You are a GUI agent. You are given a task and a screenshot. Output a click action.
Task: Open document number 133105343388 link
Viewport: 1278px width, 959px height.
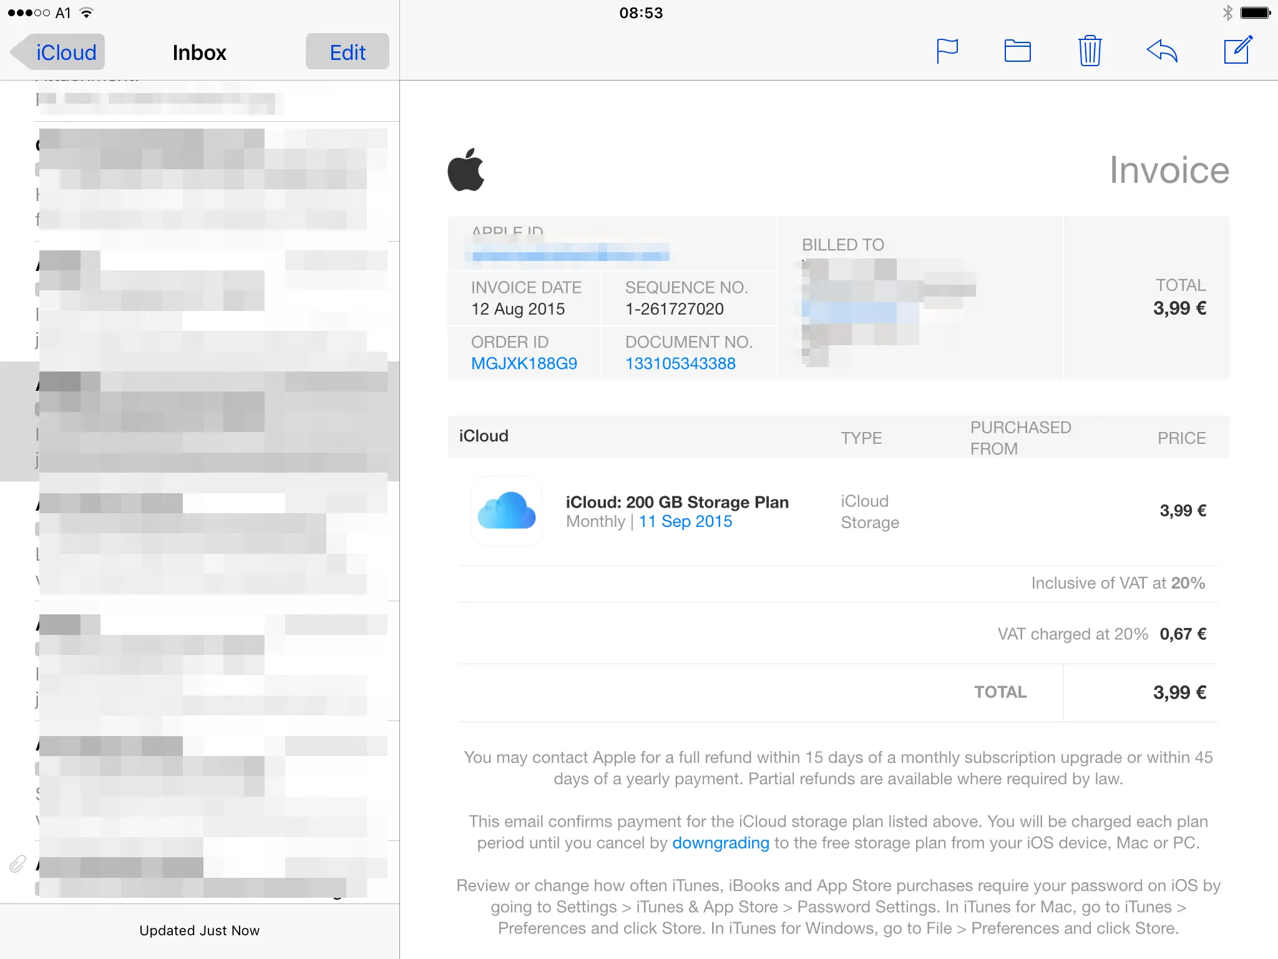pos(680,363)
